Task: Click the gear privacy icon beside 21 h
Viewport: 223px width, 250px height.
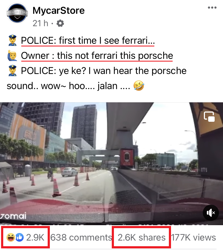Action: 60,23
